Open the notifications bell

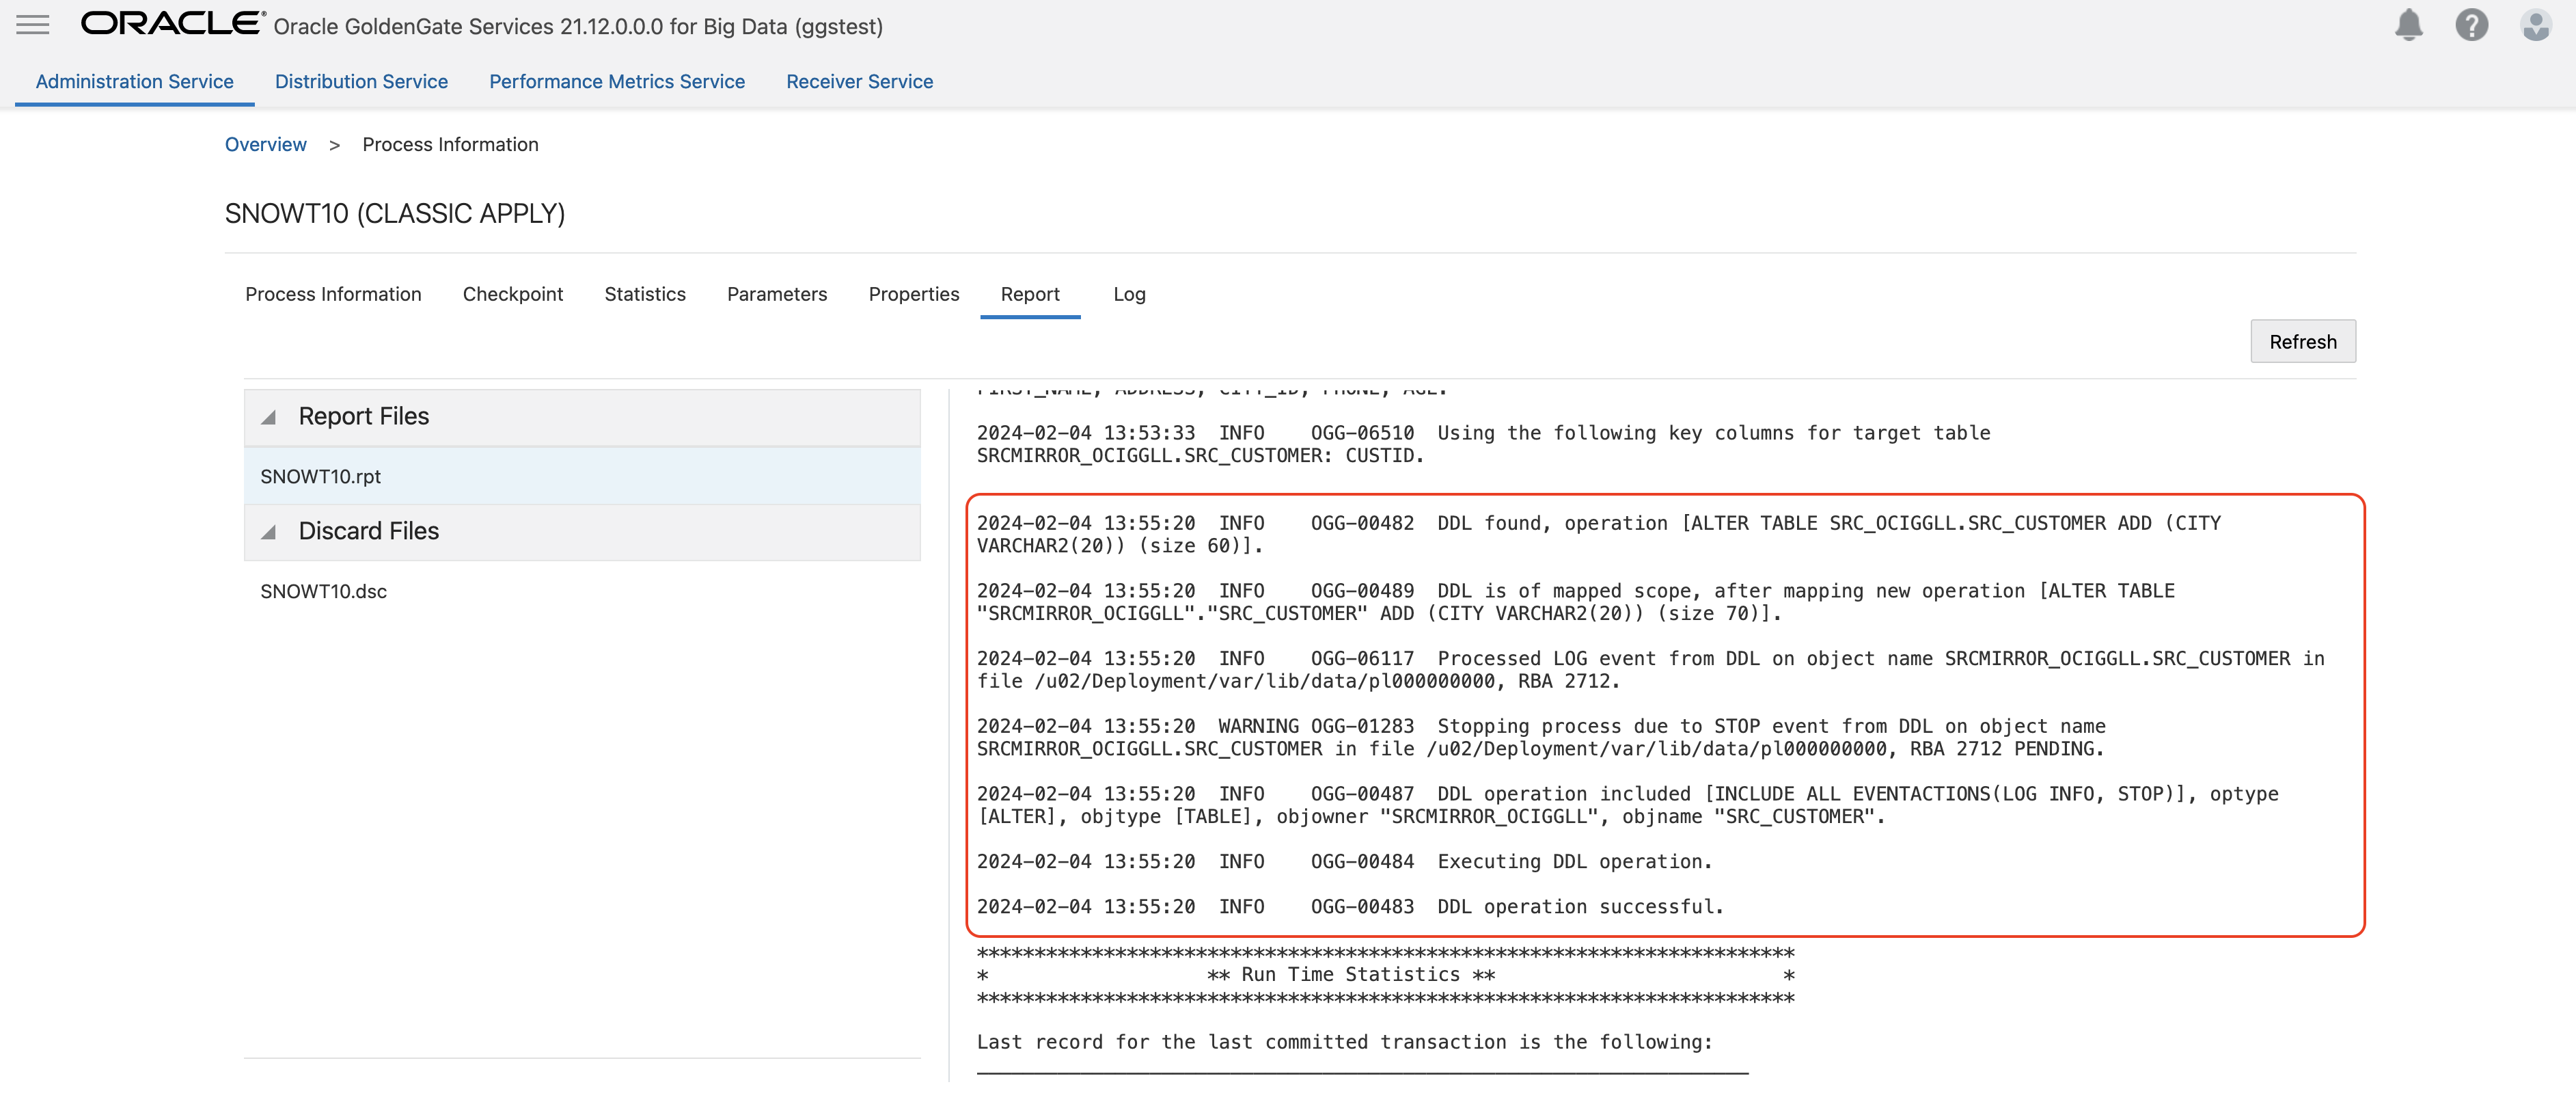2408,25
